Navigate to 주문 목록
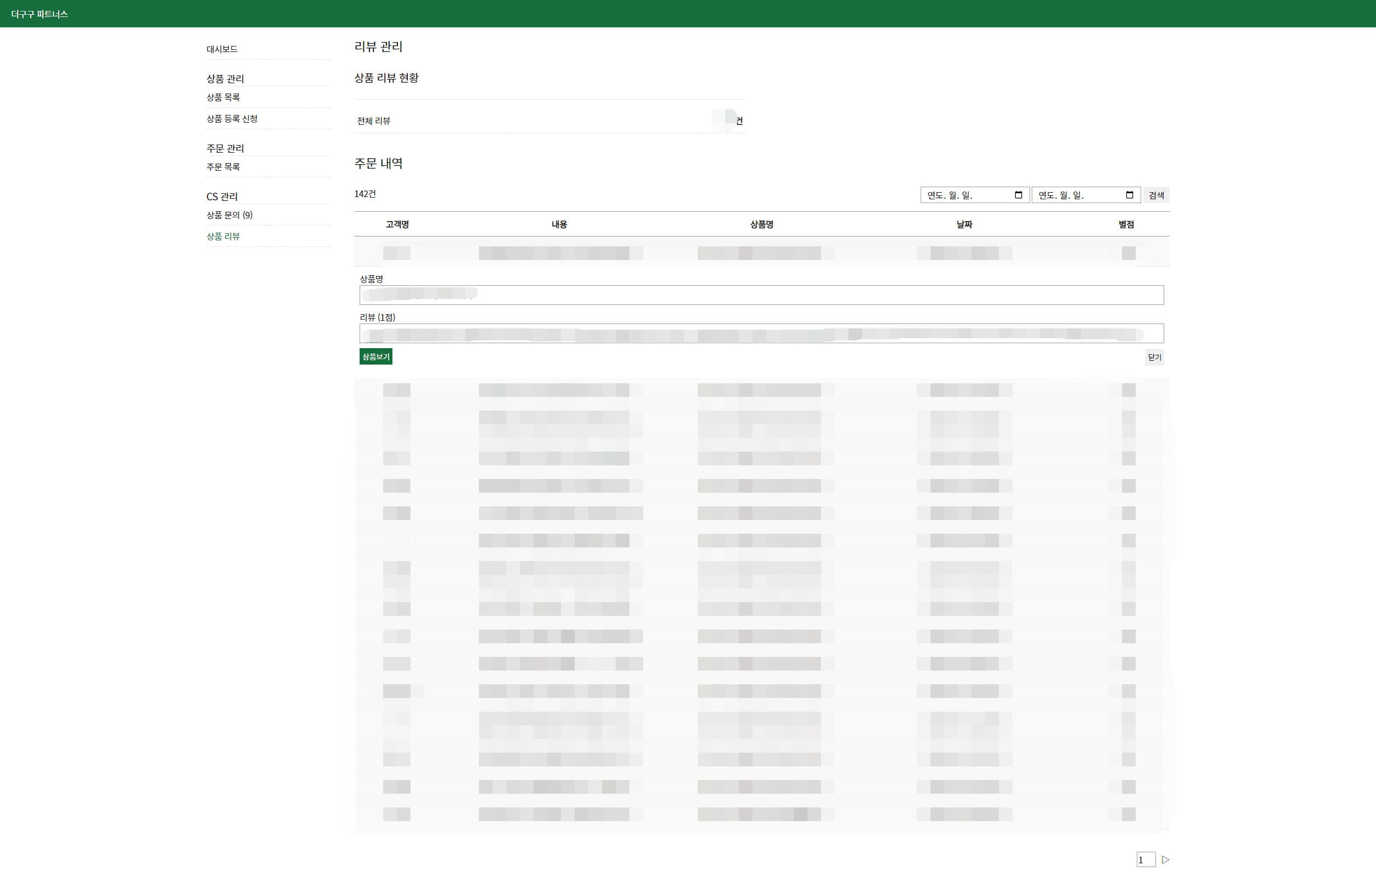 pyautogui.click(x=223, y=167)
